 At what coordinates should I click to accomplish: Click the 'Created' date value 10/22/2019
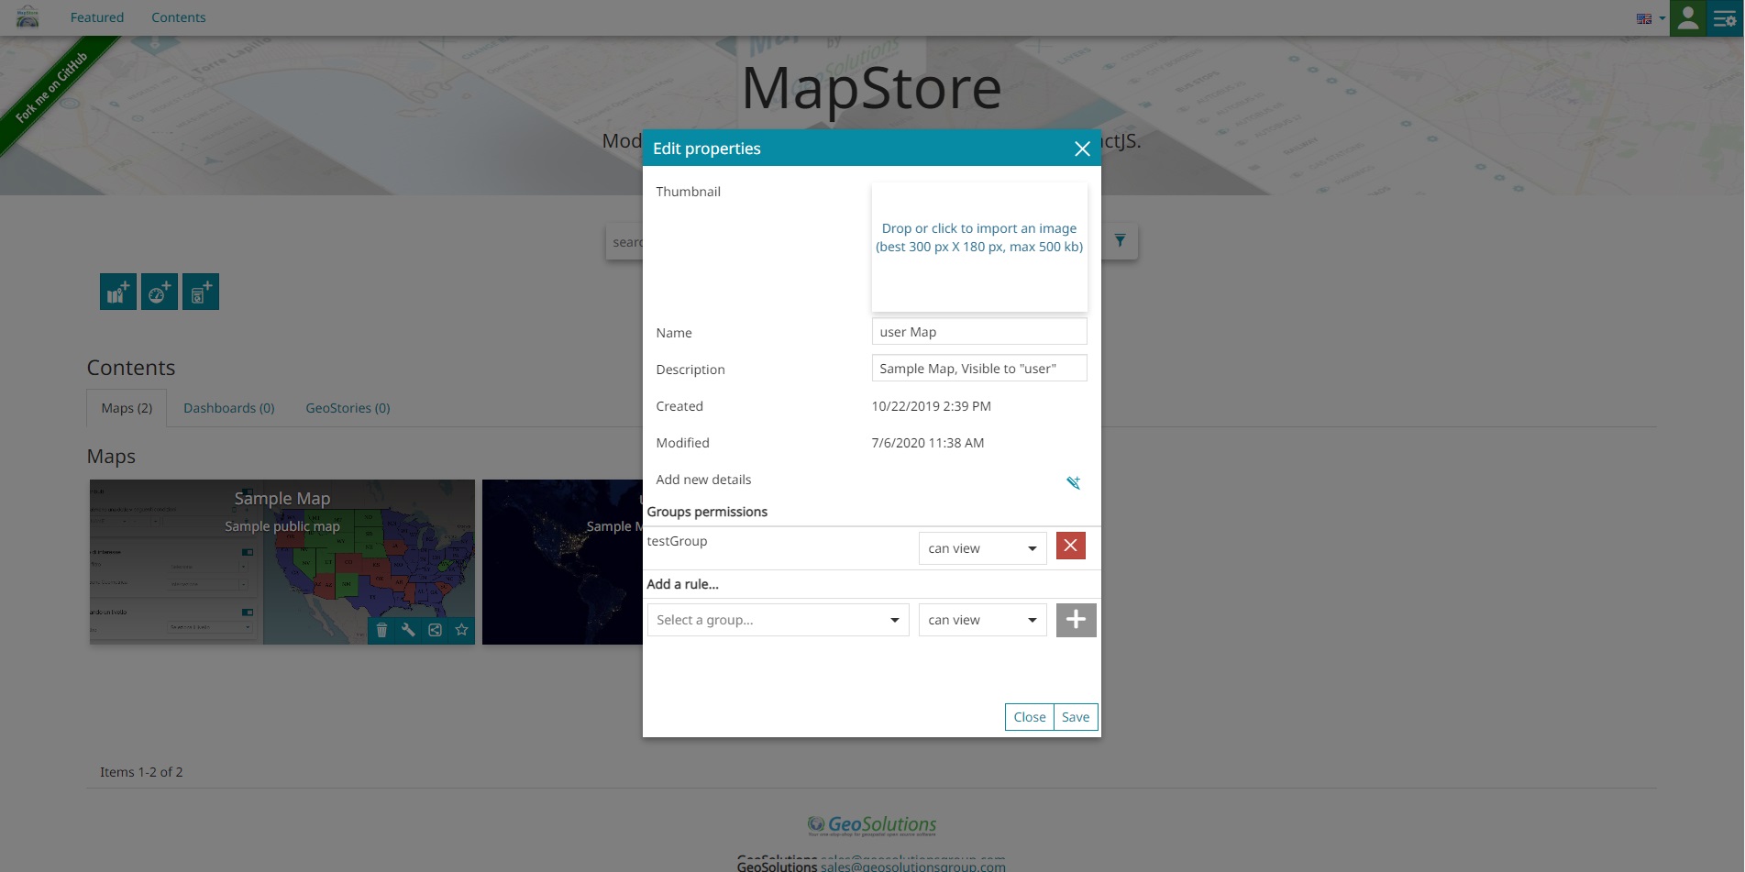click(x=931, y=406)
